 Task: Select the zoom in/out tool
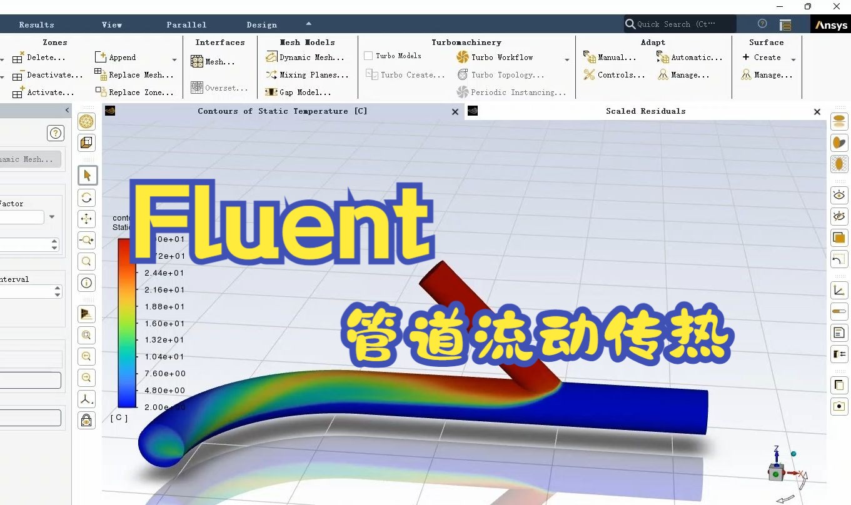87,240
